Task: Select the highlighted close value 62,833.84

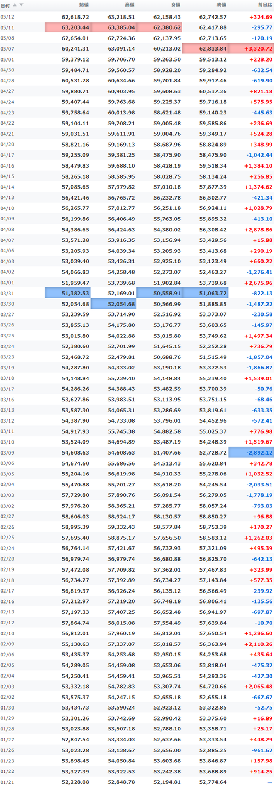Action: coord(206,48)
